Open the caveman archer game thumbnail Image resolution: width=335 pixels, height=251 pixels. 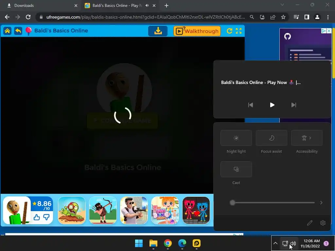(103, 210)
